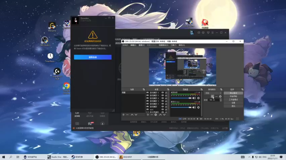The image size is (286, 160).
Task: Toggle lock on 游戏捕获 5 source
Action: (x=166, y=95)
